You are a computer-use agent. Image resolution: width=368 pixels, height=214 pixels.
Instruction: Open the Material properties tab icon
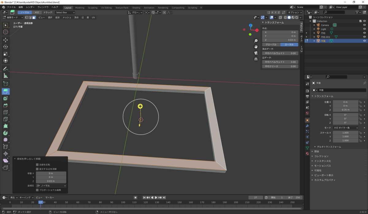click(307, 154)
